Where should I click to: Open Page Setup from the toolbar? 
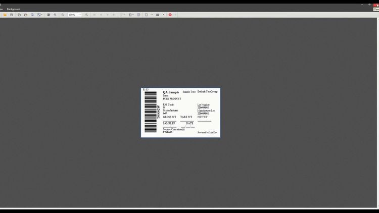32,15
